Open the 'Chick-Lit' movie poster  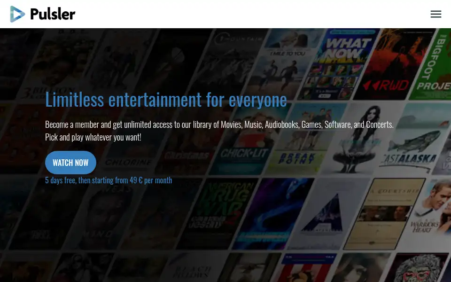coord(249,140)
